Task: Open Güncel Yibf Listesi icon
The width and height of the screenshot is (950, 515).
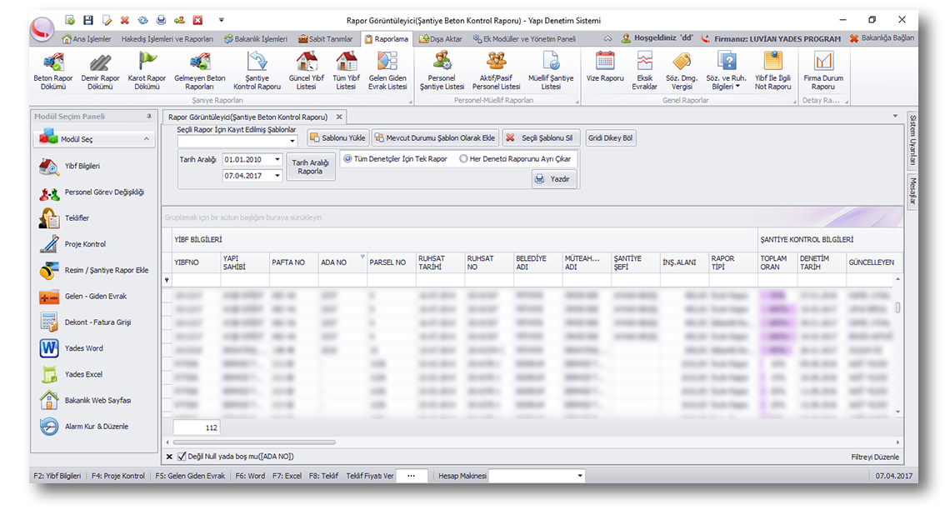Action: click(307, 62)
